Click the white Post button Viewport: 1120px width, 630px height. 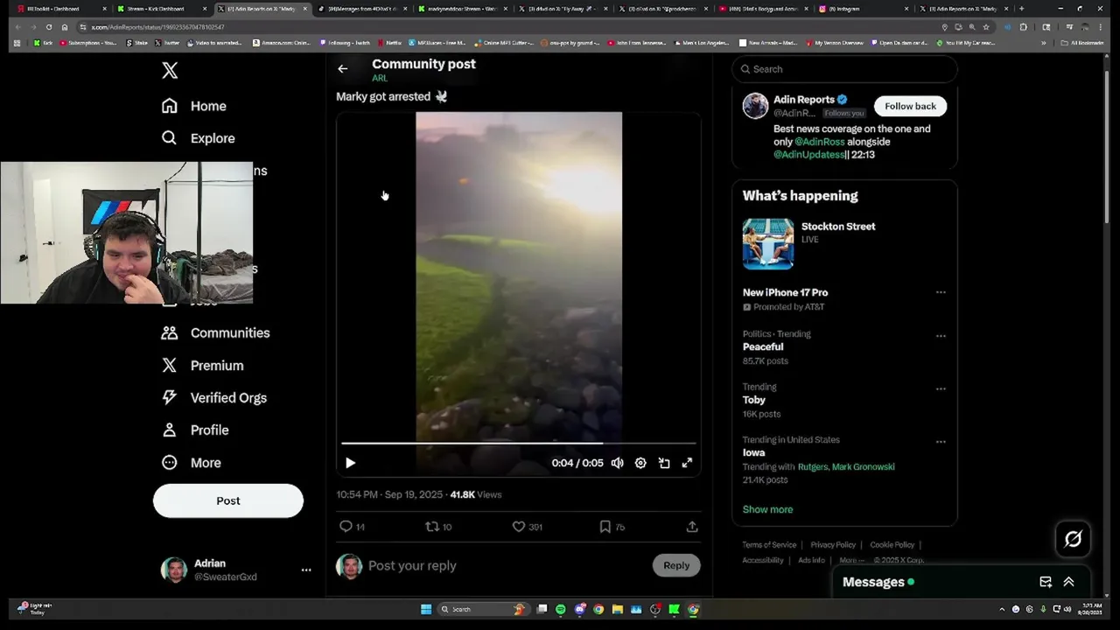click(228, 500)
